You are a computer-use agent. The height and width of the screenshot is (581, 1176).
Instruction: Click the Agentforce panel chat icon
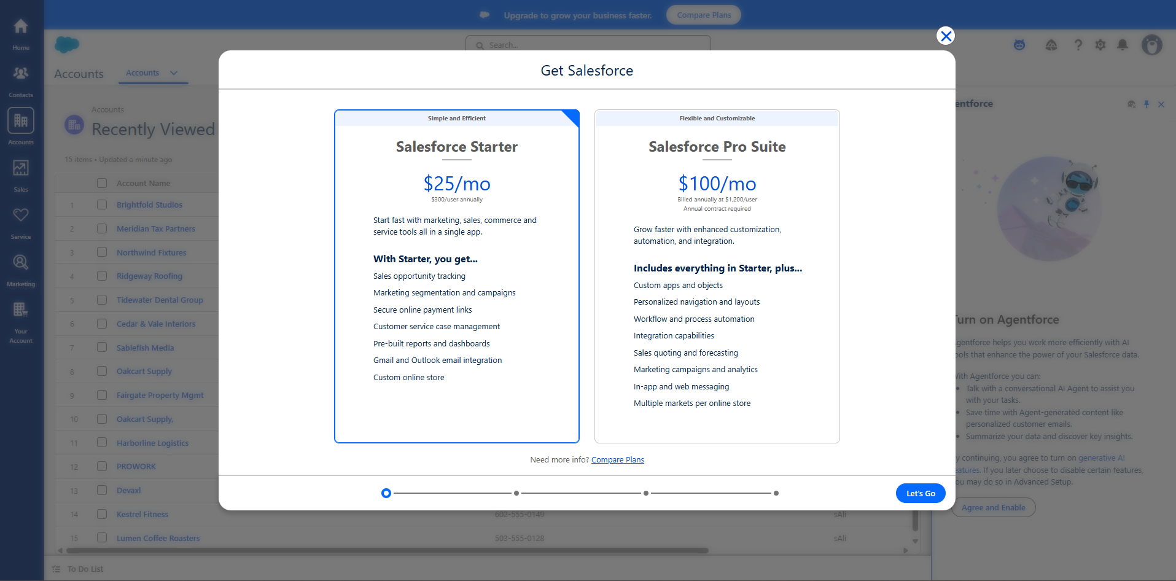1131,104
